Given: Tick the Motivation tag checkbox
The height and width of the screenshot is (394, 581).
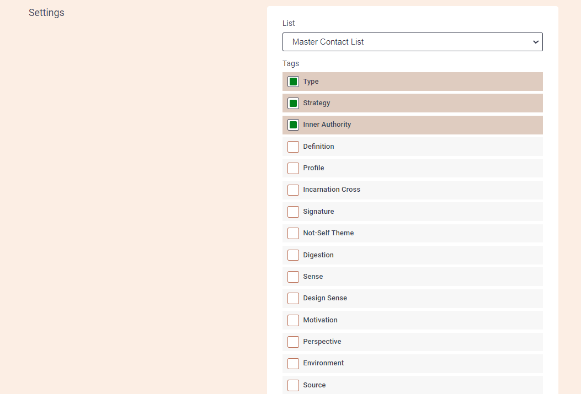Looking at the screenshot, I should 293,320.
